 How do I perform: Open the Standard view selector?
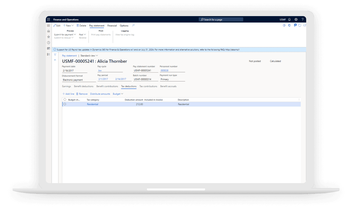[89, 56]
